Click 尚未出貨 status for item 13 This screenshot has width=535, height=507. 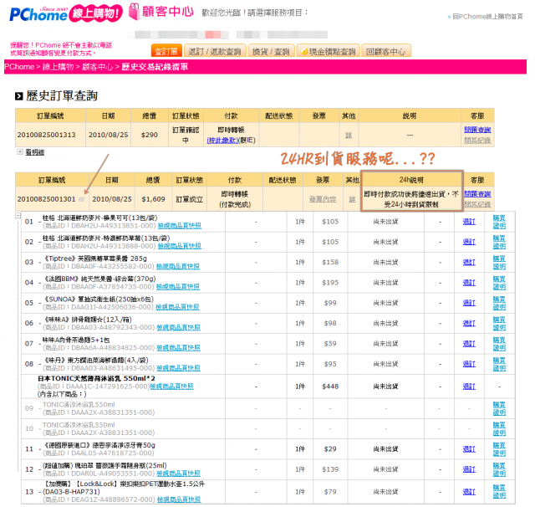[x=385, y=492]
